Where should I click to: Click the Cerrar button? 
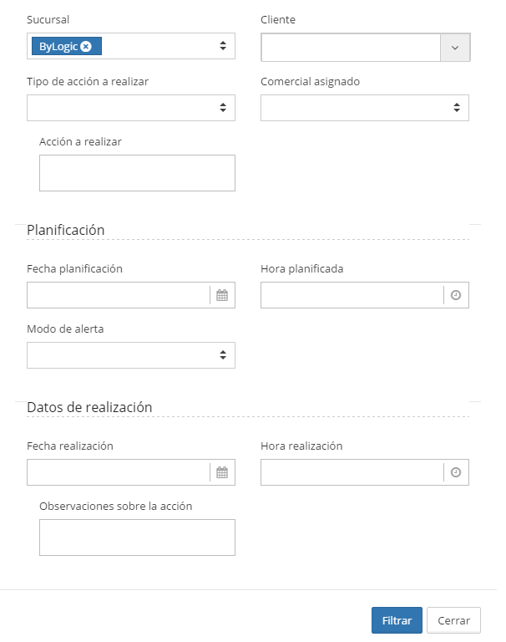[453, 620]
